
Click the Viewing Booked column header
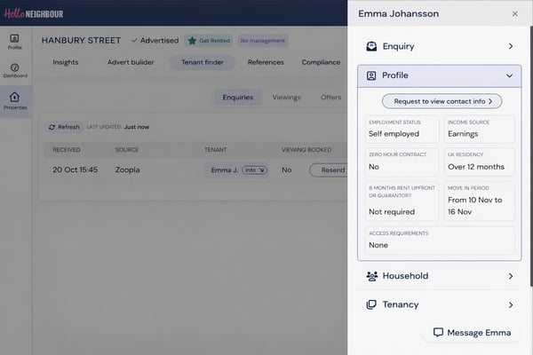[x=306, y=150]
